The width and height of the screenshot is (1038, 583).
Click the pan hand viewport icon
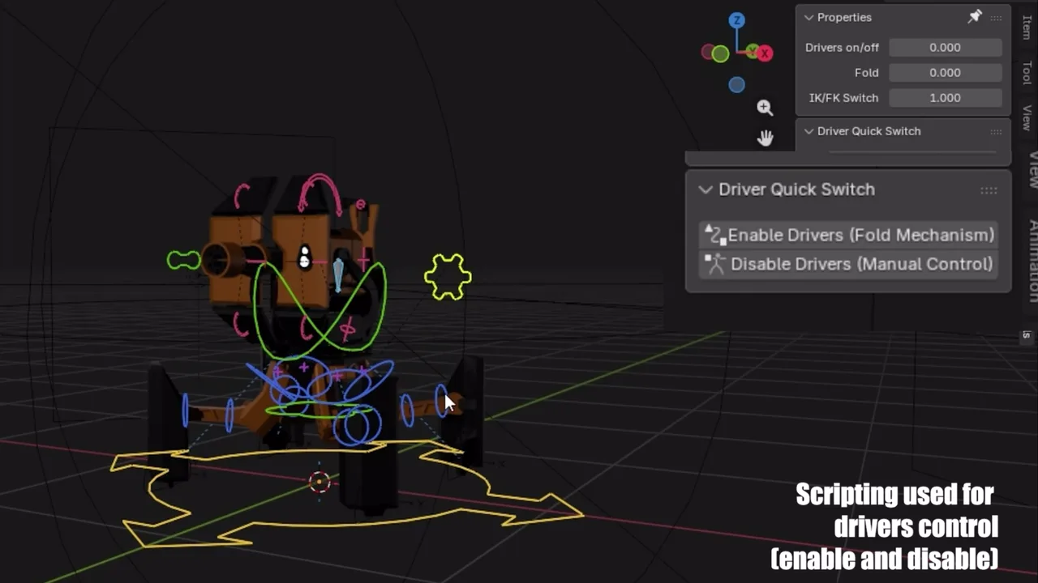pos(765,138)
